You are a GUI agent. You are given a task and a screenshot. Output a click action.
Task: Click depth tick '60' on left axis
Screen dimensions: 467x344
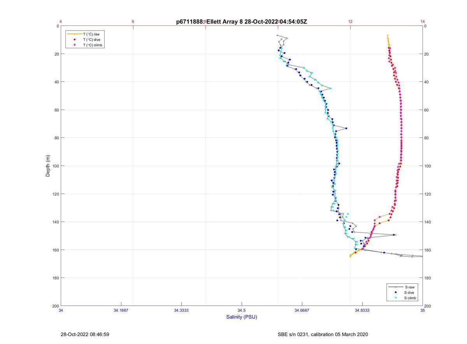pyautogui.click(x=56, y=110)
